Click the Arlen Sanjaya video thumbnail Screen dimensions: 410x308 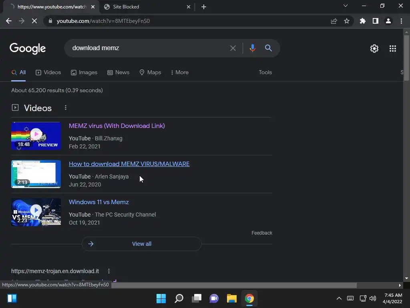(x=36, y=174)
